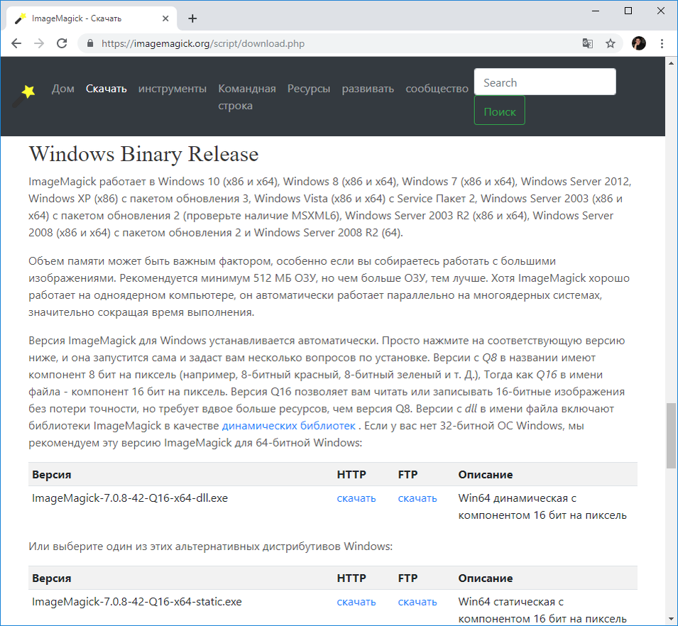Download x64-dll.exe via HTTP скачать

tap(356, 498)
